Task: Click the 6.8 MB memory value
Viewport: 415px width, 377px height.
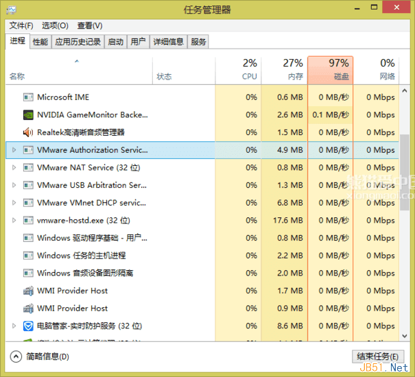Action: point(290,203)
